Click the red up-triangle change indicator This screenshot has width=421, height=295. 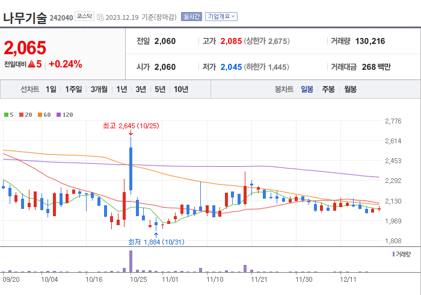(x=31, y=64)
